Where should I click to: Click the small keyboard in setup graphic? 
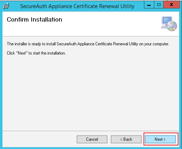click(x=164, y=27)
